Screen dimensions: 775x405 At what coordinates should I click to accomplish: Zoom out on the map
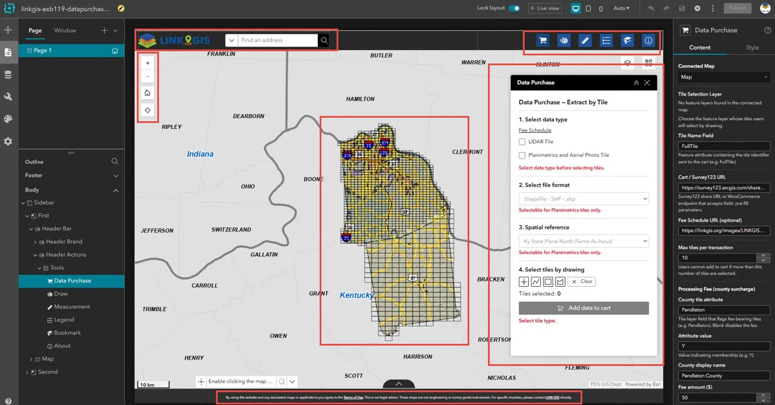coord(148,76)
